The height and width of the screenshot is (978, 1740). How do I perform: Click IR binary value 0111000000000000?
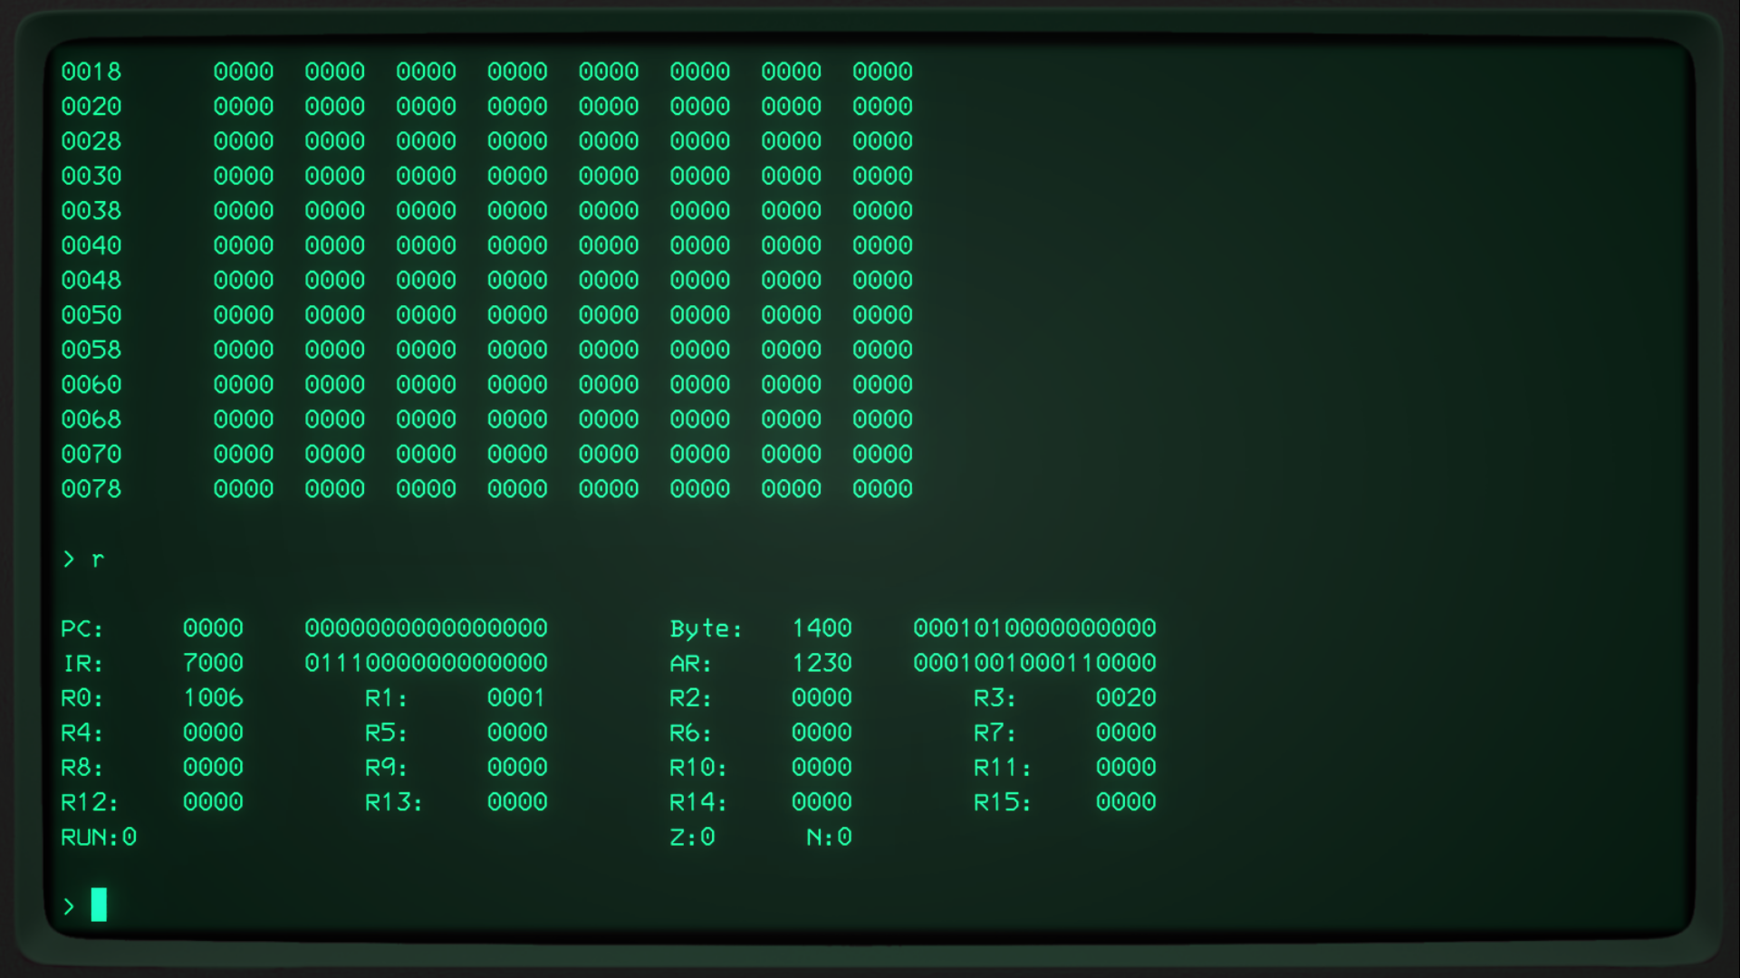426,664
